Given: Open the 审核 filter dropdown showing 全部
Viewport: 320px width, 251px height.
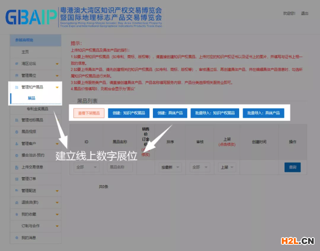Looking at the screenshot, I should coord(200,167).
